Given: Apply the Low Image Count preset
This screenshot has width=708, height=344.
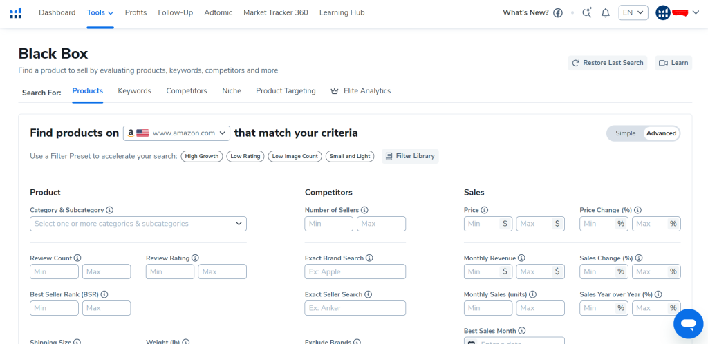Looking at the screenshot, I should tap(295, 156).
